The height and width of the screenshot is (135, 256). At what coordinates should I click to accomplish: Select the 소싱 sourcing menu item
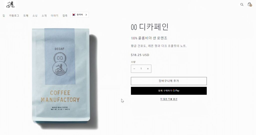click(35, 16)
